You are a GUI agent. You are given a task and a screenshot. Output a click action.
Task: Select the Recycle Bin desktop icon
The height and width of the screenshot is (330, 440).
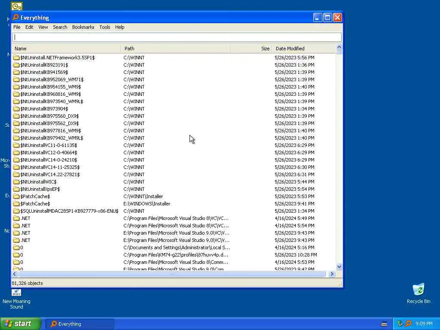click(419, 293)
